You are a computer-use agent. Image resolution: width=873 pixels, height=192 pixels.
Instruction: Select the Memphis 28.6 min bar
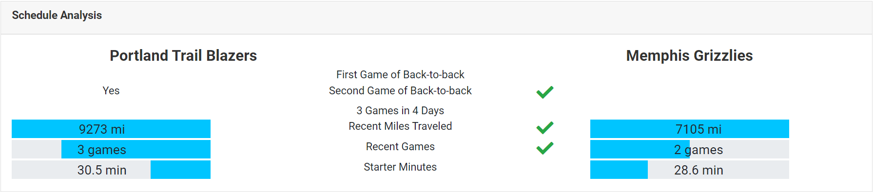690,170
